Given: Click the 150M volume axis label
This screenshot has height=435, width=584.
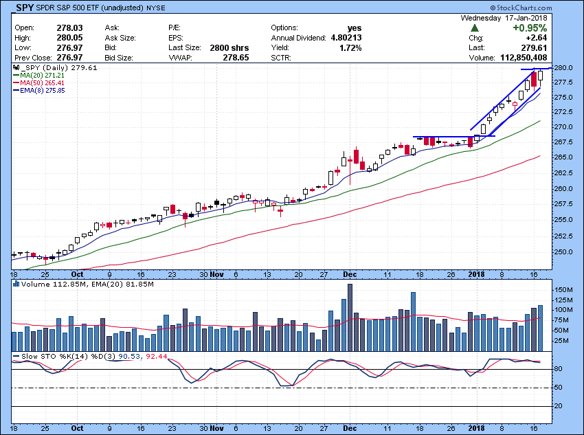Looking at the screenshot, I should (563, 290).
